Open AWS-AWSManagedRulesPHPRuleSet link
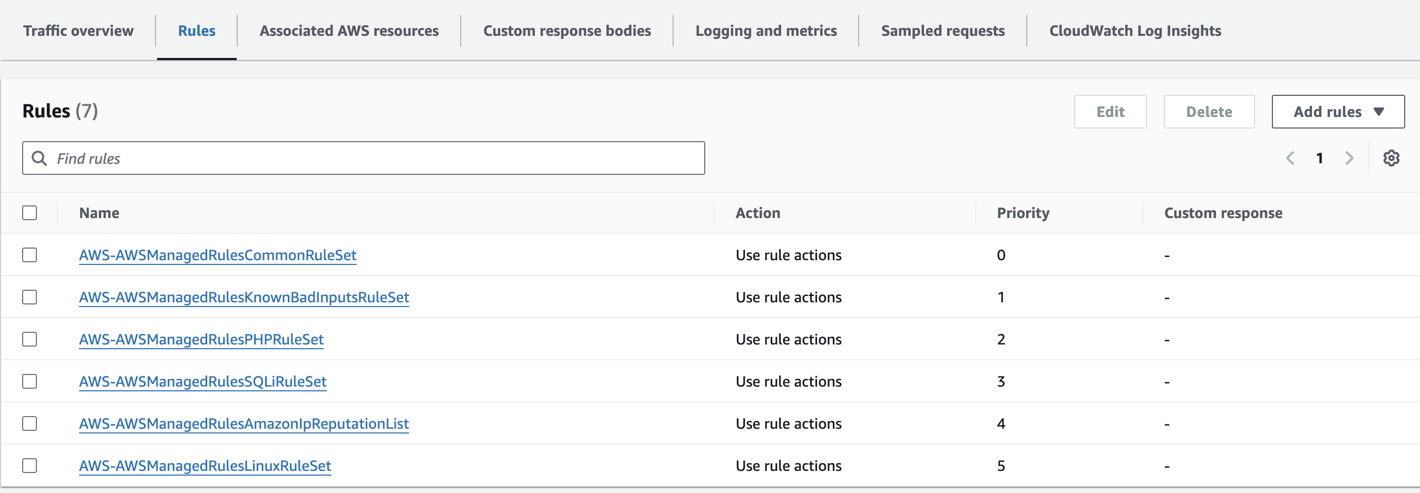 (201, 339)
